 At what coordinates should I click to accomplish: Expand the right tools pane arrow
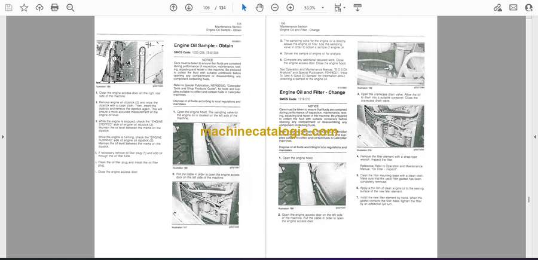coord(535,137)
